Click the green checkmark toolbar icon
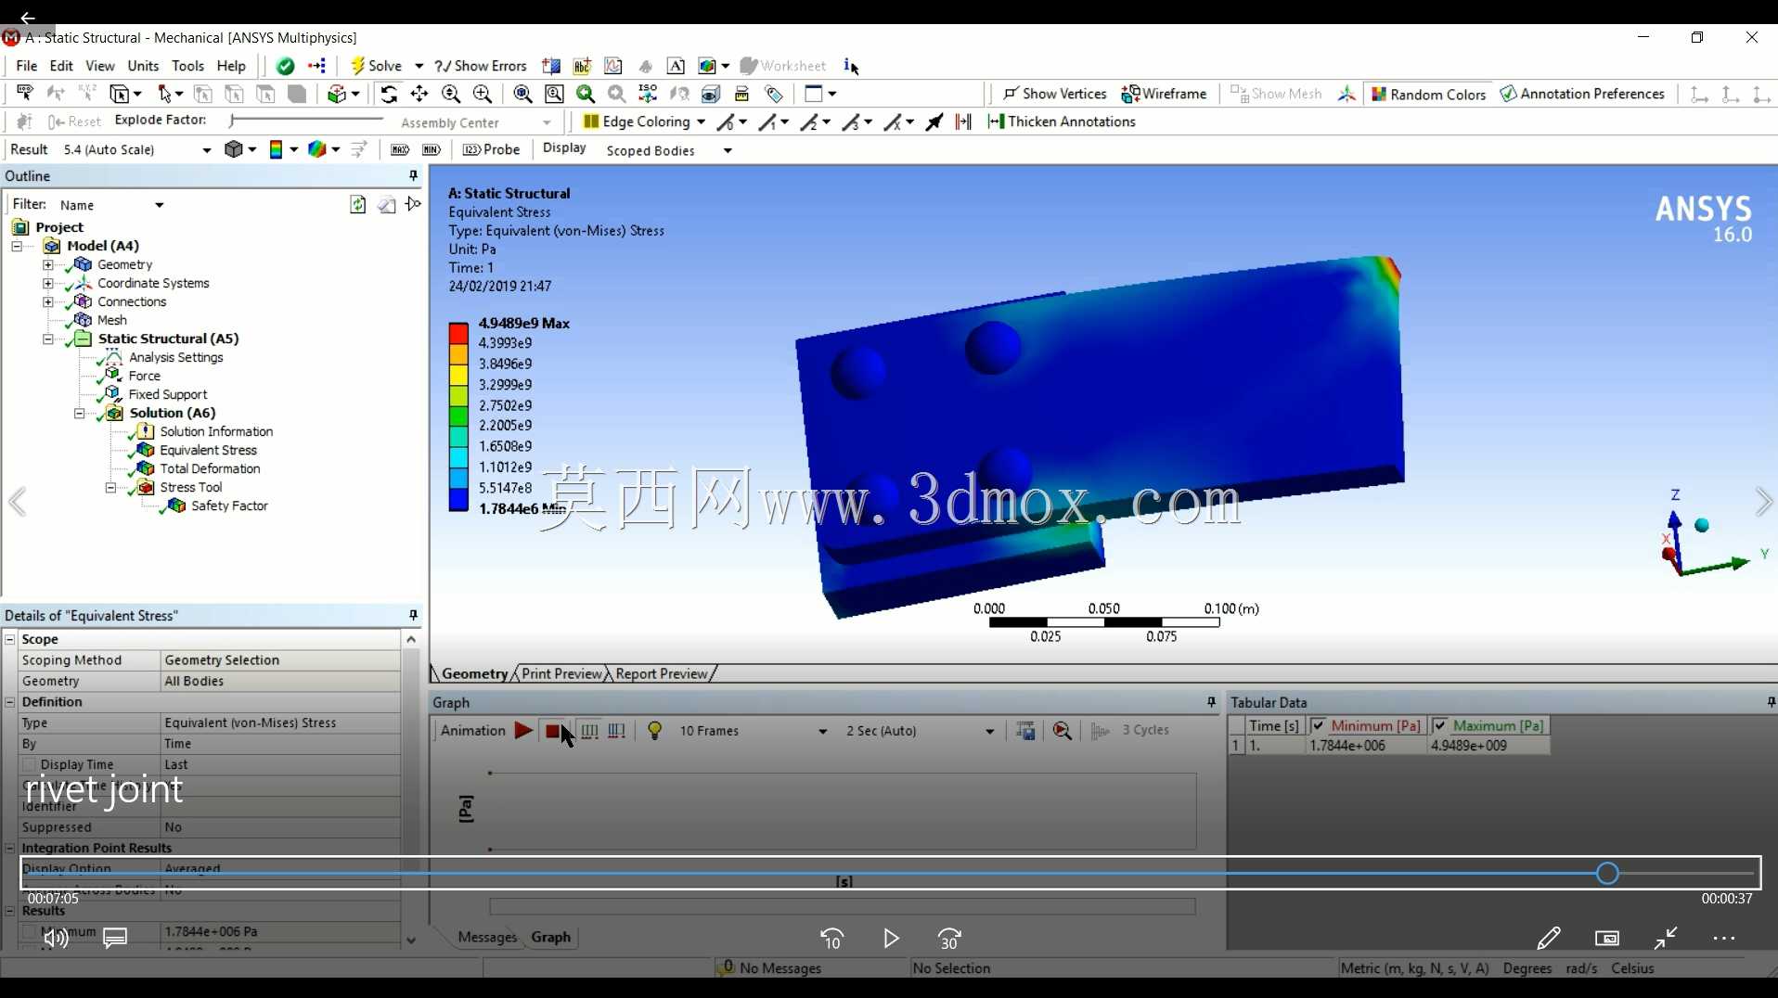 click(x=286, y=66)
